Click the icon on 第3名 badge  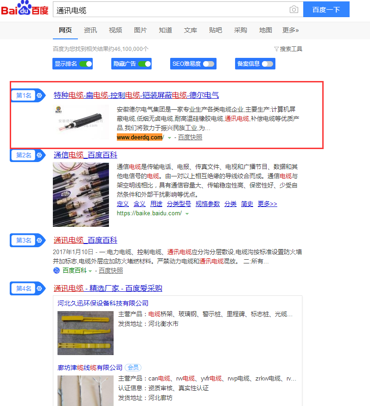39,240
